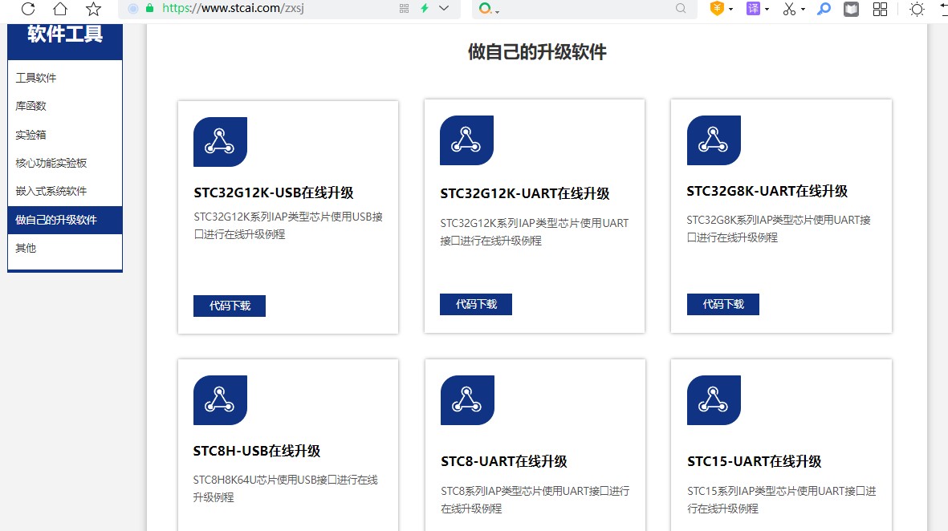Expand the address bar dropdown chevron
The height and width of the screenshot is (531, 948).
pos(444,9)
